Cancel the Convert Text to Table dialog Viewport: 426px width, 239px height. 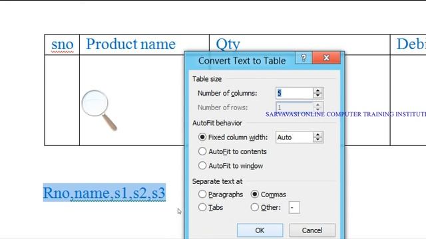click(312, 230)
